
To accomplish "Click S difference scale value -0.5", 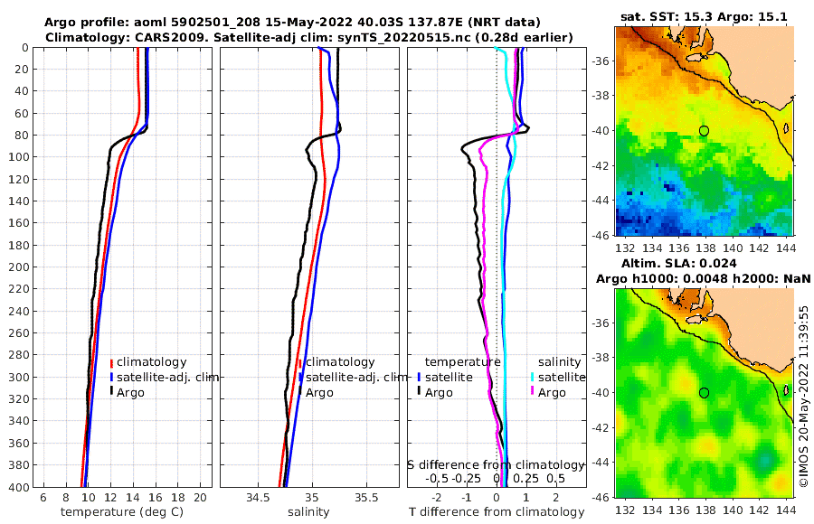I will pyautogui.click(x=436, y=478).
